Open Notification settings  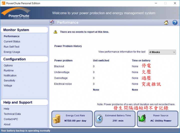[x=10, y=75]
